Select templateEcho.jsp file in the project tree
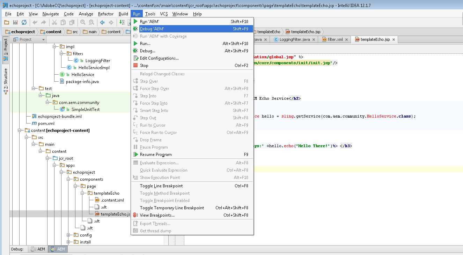The image size is (463, 255). (x=116, y=214)
